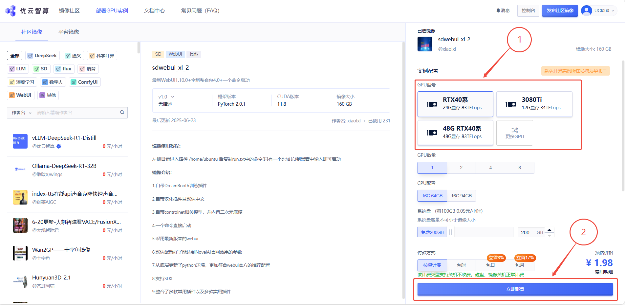Click the 优云智算 logo icon
Screen dimensions: 625x305
(11, 11)
